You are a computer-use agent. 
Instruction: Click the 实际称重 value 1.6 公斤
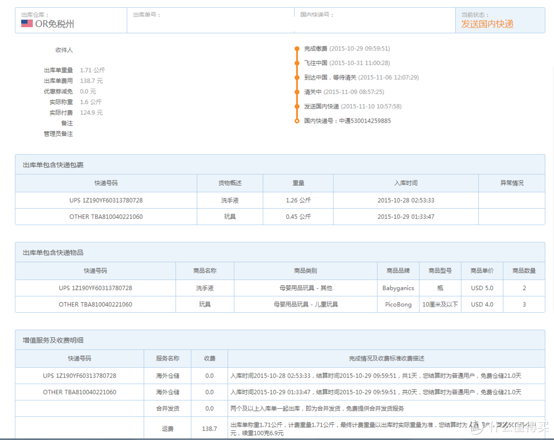pyautogui.click(x=91, y=102)
